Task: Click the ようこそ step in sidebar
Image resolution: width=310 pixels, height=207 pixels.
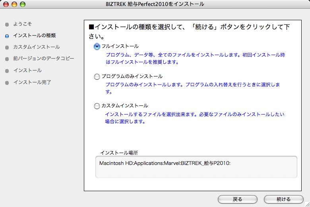Action: pyautogui.click(x=22, y=24)
